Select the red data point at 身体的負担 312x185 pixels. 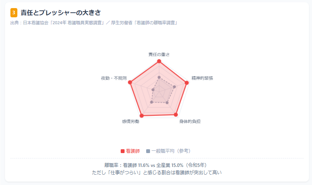point(176,115)
